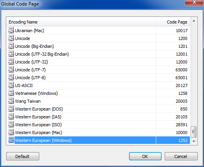The image size is (204, 167).
Task: Click the Wang Taiwan row icon
Action: (x=11, y=101)
